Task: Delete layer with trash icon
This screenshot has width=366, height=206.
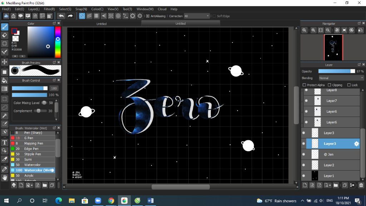Action: point(361,185)
